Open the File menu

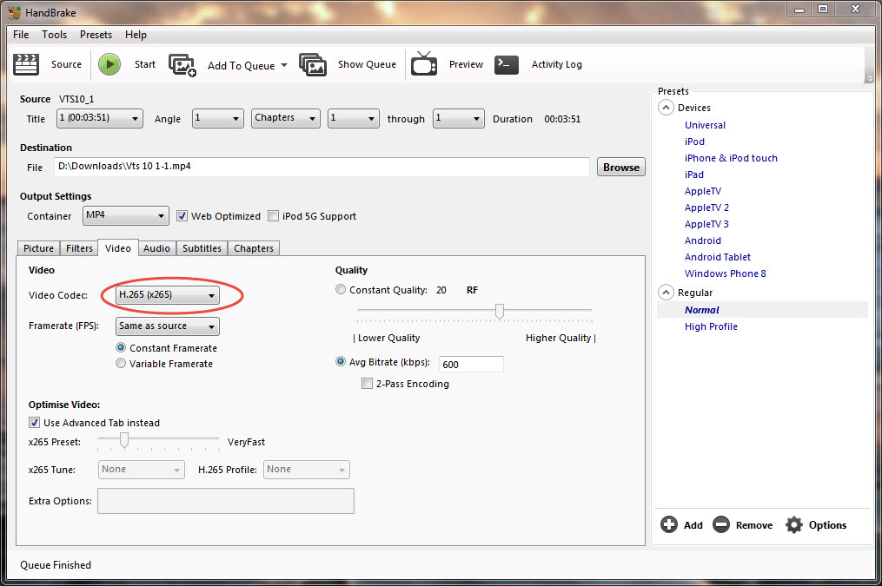tap(21, 34)
